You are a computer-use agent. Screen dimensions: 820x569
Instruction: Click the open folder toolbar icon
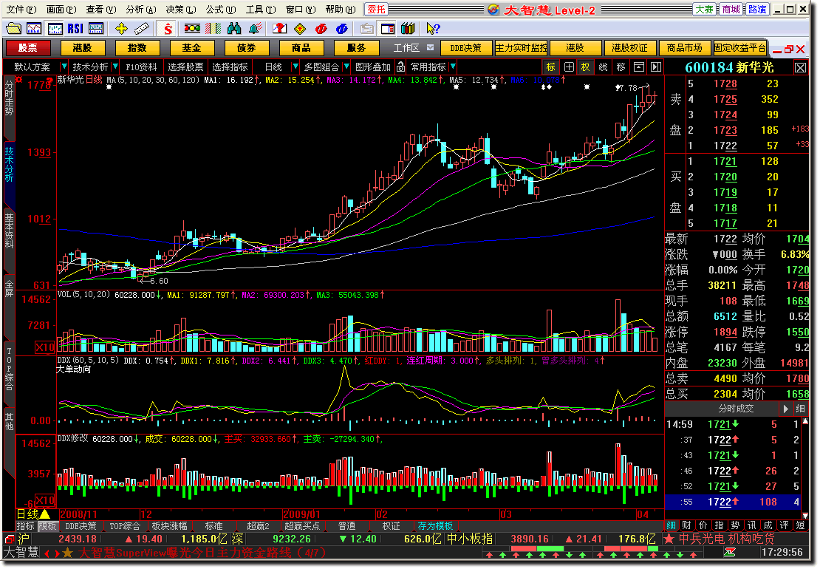click(13, 29)
